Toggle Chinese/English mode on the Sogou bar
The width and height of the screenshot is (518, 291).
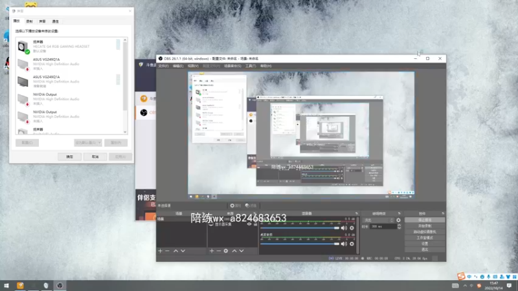tap(469, 277)
